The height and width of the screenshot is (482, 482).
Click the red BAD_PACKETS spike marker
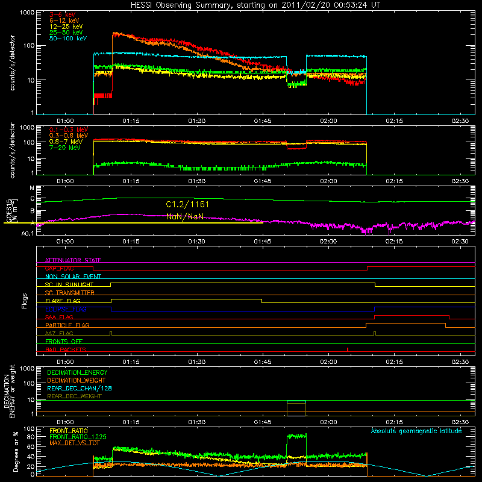coord(348,349)
